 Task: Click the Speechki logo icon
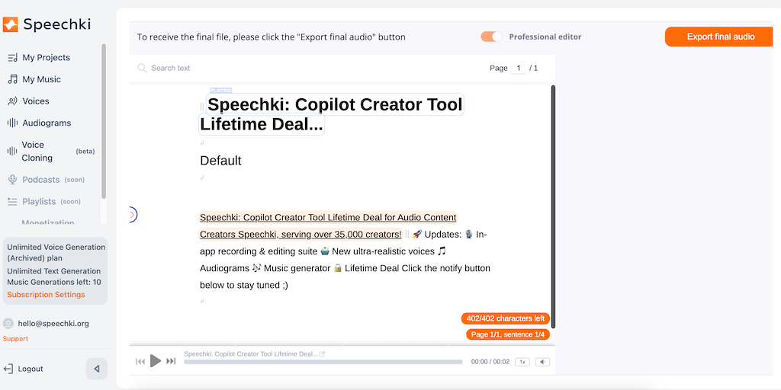[x=11, y=24]
